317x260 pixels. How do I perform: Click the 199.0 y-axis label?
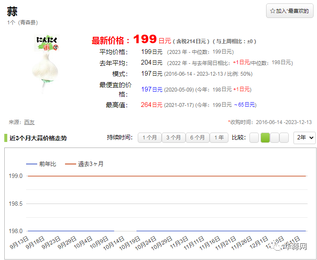[15, 176]
